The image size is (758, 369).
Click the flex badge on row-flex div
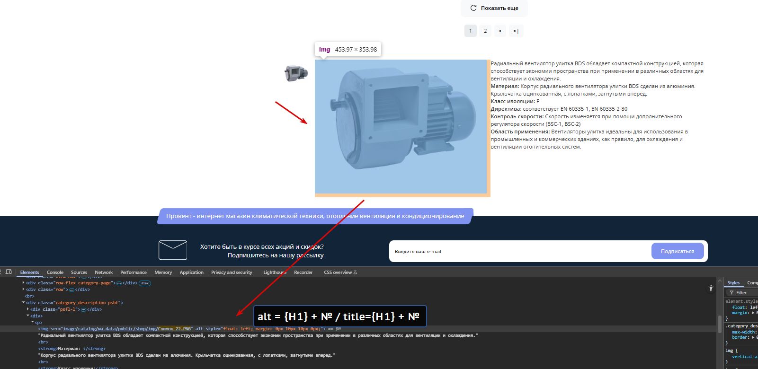[x=145, y=283]
